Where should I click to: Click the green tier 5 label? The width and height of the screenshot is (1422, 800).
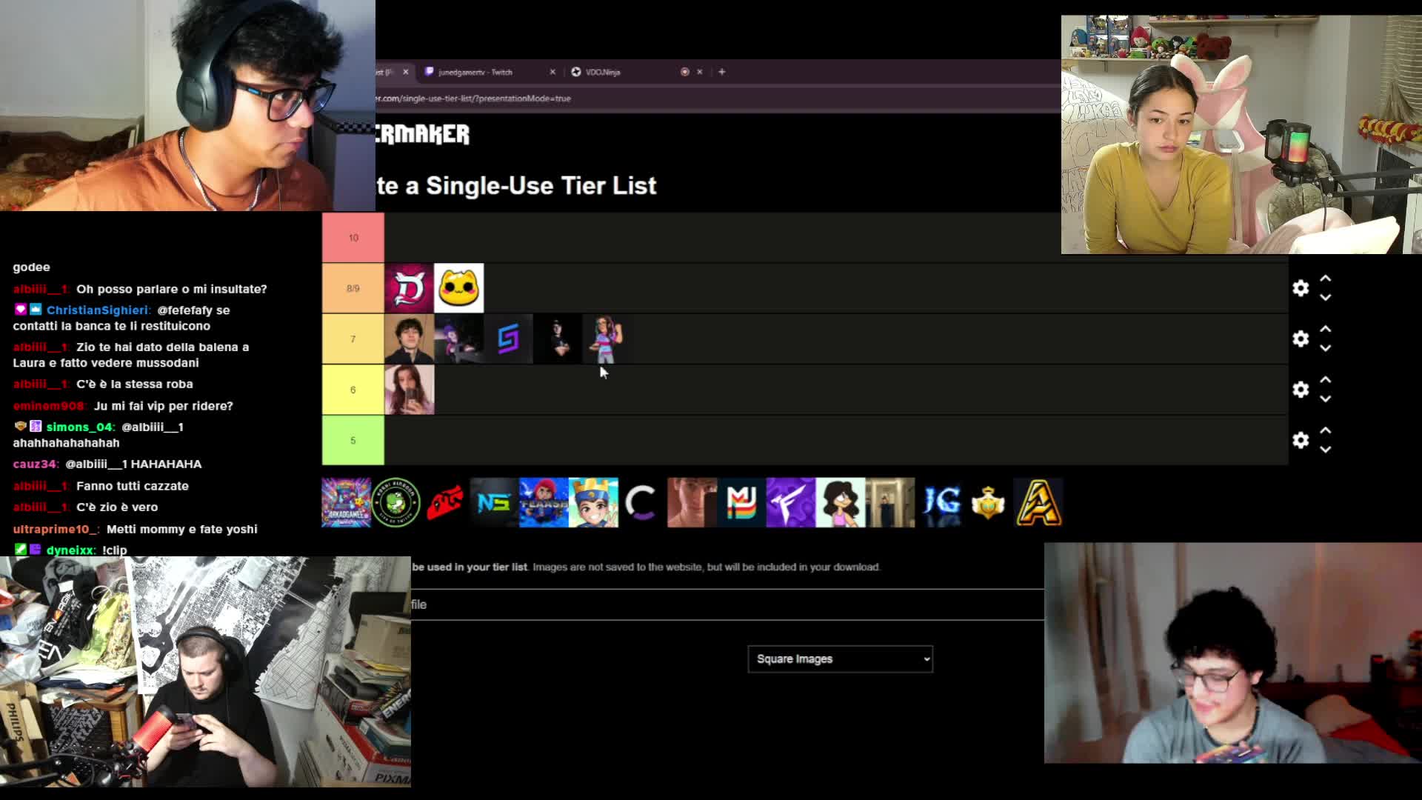pos(353,440)
